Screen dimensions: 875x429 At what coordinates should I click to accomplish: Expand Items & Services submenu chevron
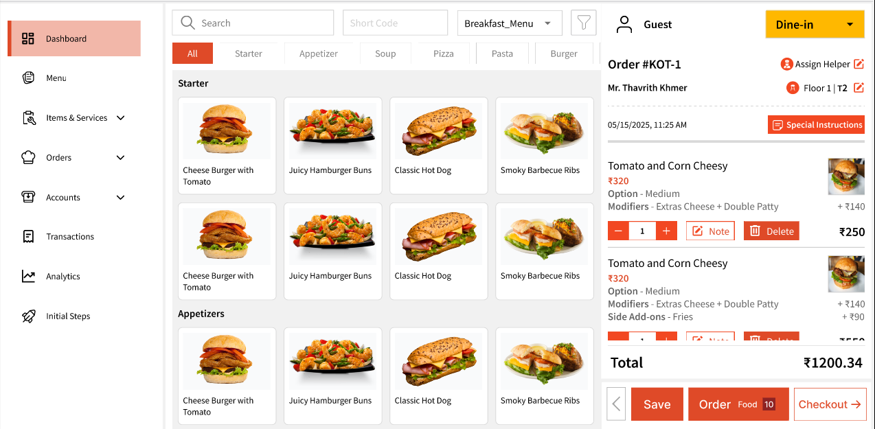coord(121,118)
